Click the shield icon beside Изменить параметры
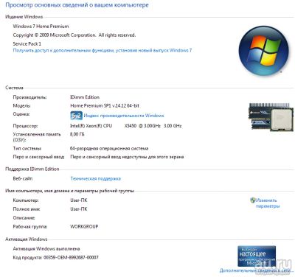 click(253, 200)
